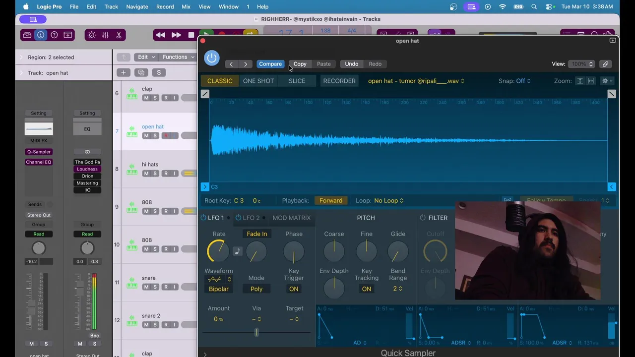Click the Copy button
This screenshot has width=635, height=357.
pos(300,64)
